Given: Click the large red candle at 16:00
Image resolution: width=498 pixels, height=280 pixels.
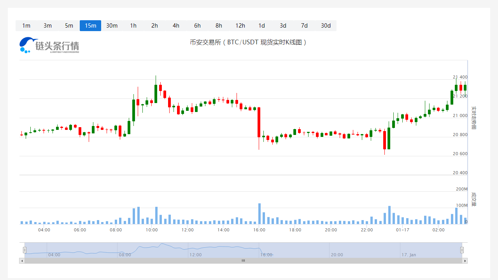Looking at the screenshot, I should [x=259, y=122].
